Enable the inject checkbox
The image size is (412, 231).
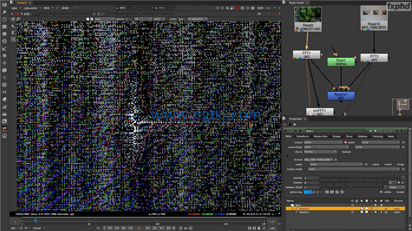click(x=370, y=164)
